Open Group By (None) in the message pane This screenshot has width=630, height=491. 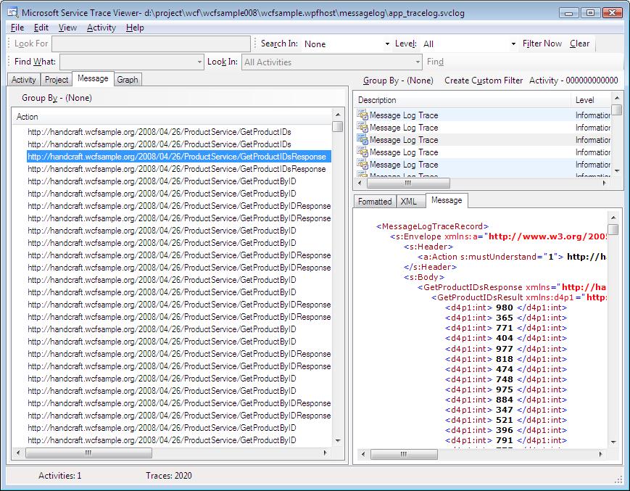pos(57,98)
